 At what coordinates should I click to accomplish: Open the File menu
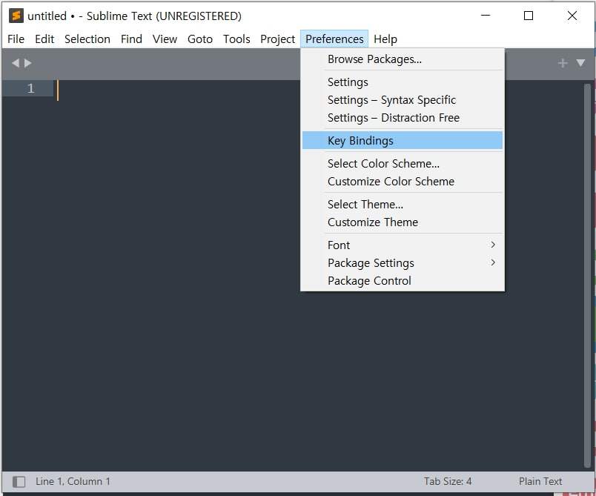pos(16,39)
